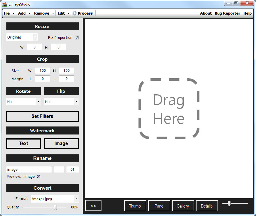Click the Flip section header

[x=62, y=91]
